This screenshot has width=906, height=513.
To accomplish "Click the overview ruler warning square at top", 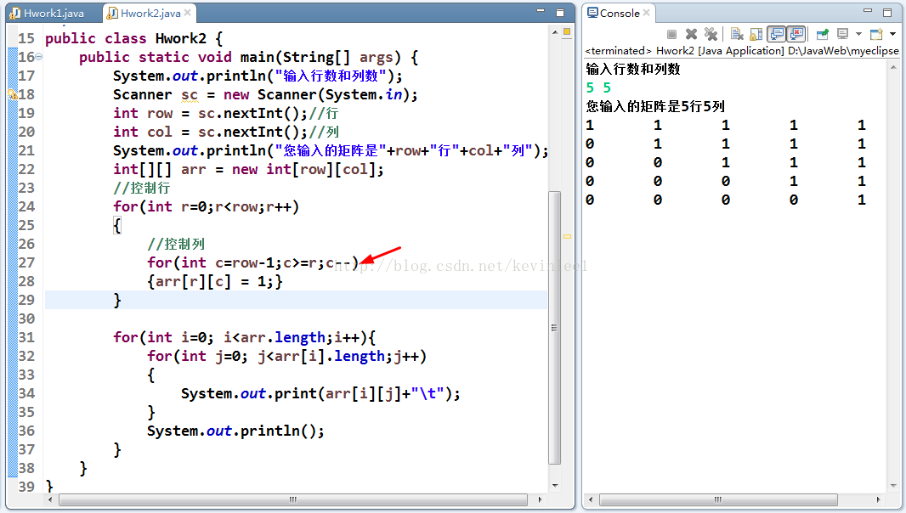I will (x=567, y=31).
